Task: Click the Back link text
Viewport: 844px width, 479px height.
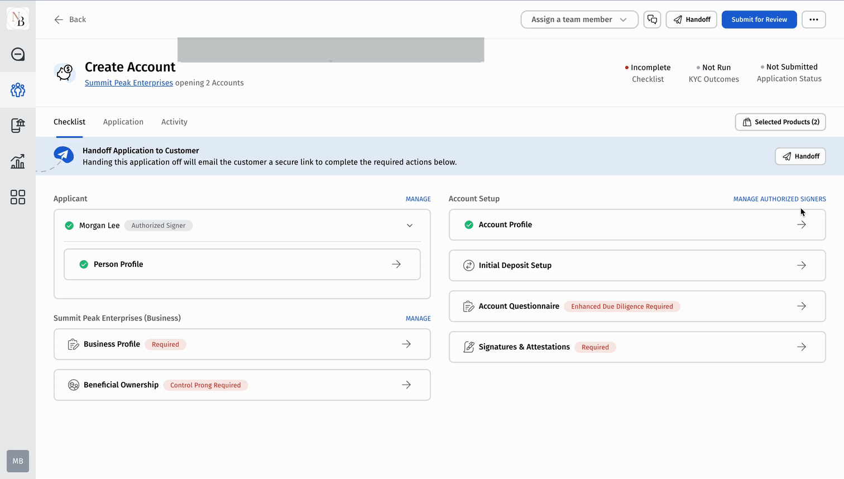Action: tap(78, 20)
